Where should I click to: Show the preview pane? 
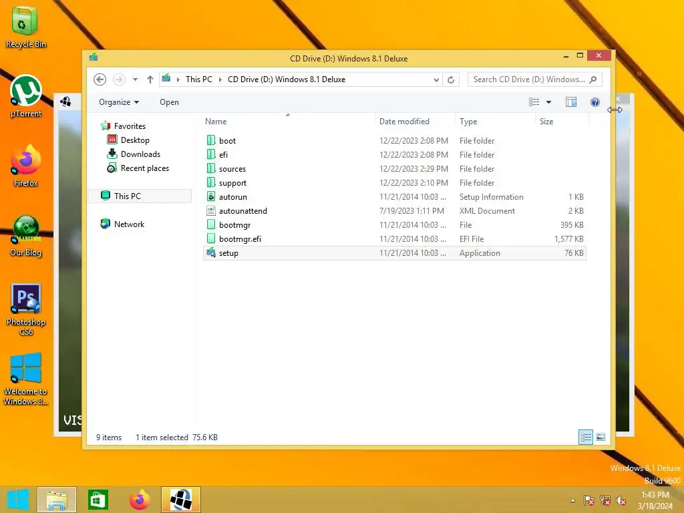[570, 102]
